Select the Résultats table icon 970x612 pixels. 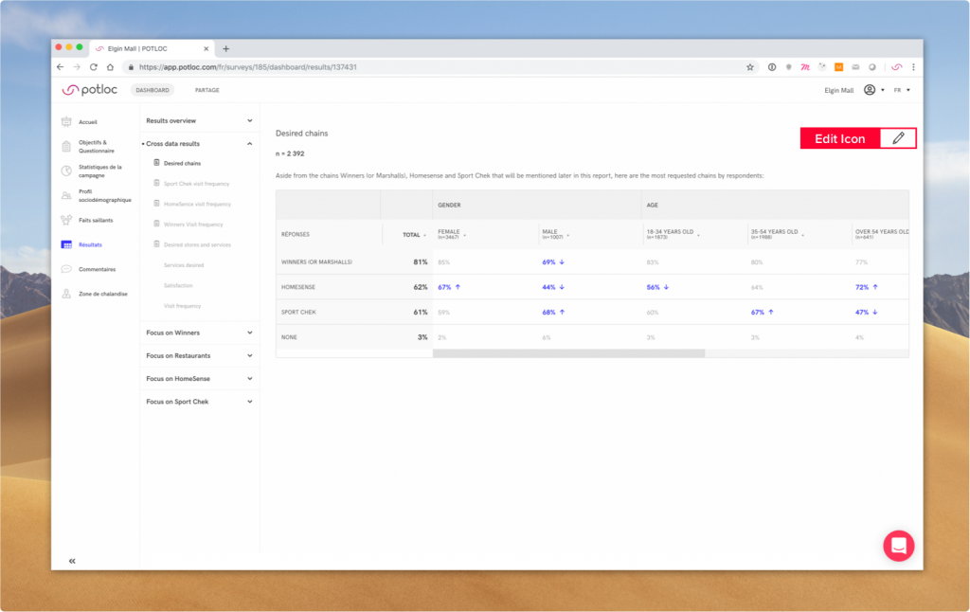pos(66,244)
